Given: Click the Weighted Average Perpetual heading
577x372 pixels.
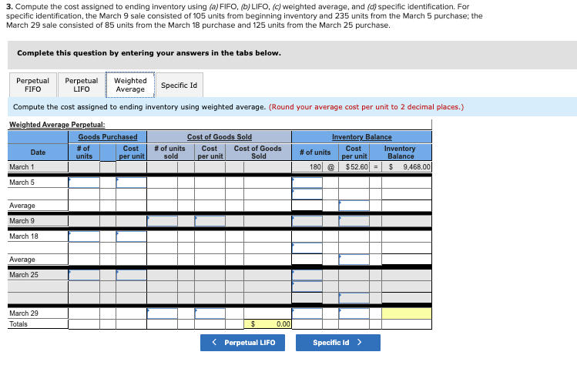Looking at the screenshot, I should (x=57, y=125).
